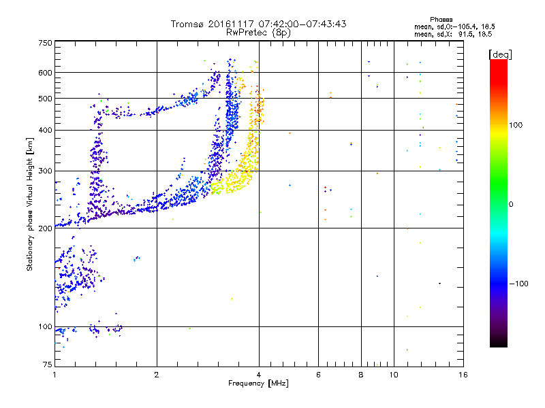The width and height of the screenshot is (545, 408).
Task: Click the x-axis label '16'
Action: click(x=463, y=375)
